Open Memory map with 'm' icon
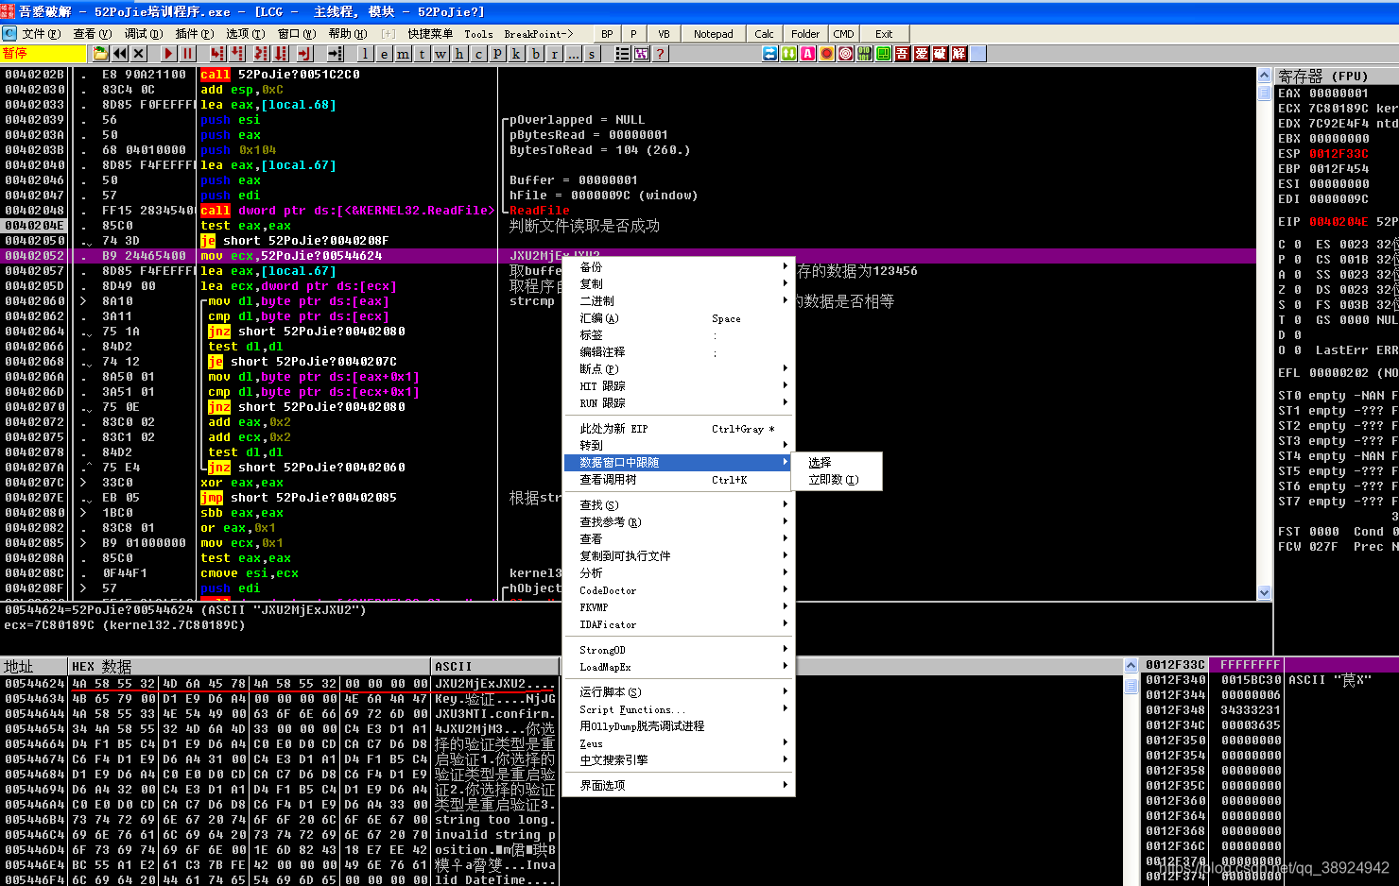 (x=403, y=54)
